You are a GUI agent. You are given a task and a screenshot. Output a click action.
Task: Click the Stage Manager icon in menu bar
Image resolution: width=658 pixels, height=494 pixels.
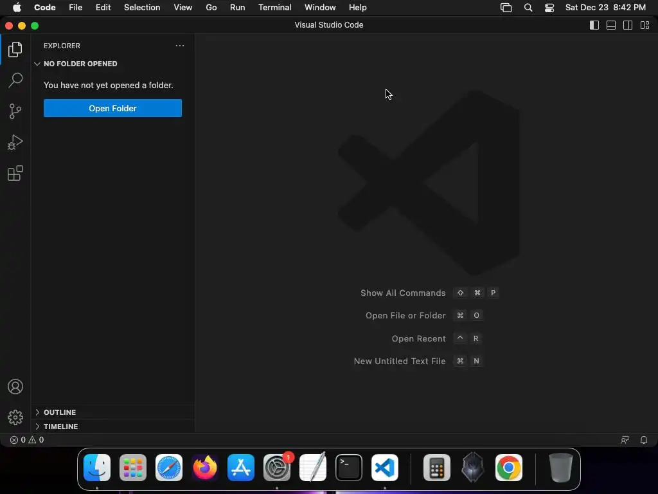pyautogui.click(x=506, y=8)
